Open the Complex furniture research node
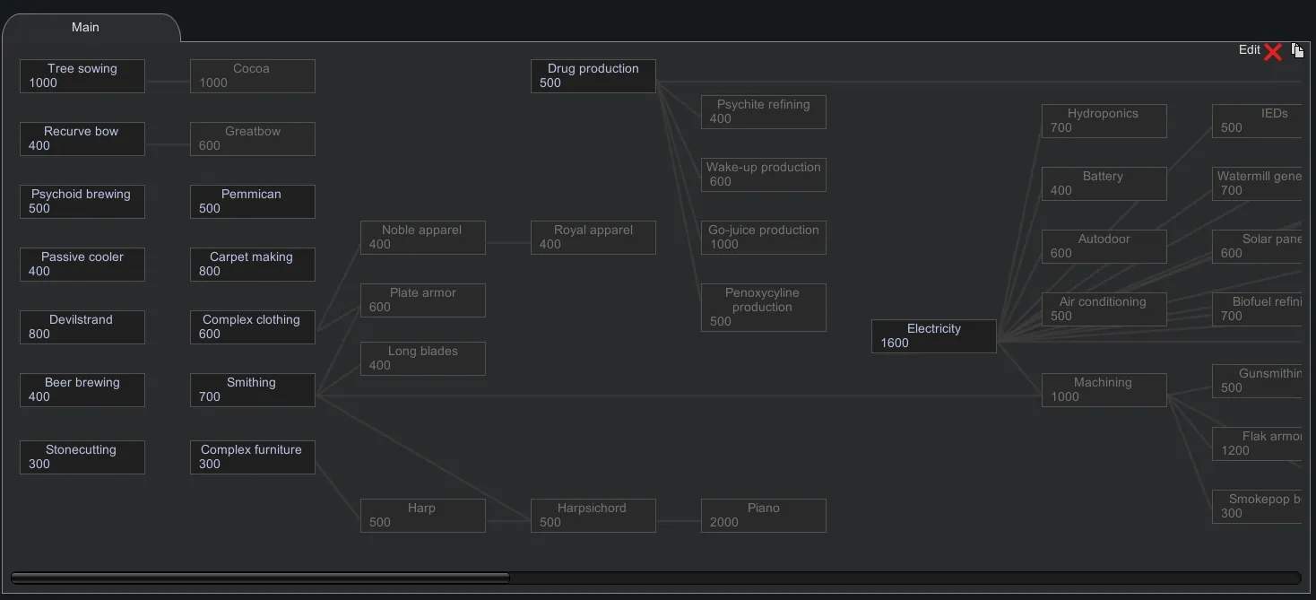 (x=252, y=457)
